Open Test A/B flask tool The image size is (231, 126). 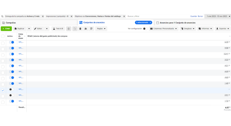[x=58, y=29]
